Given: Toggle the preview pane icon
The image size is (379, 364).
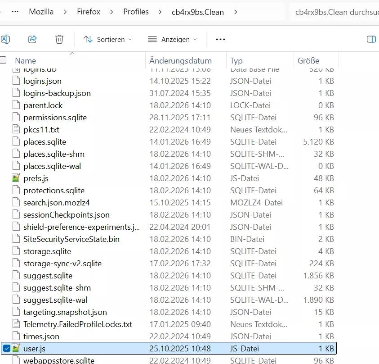Looking at the screenshot, I should tap(371, 39).
